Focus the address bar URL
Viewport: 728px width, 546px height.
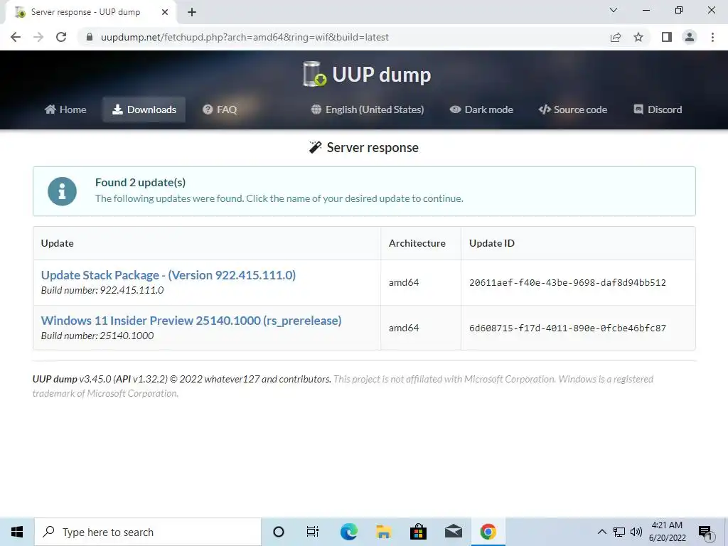coord(245,37)
